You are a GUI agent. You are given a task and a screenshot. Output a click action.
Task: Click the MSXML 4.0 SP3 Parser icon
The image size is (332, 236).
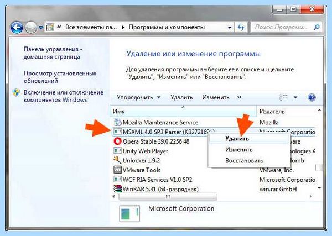(x=117, y=132)
